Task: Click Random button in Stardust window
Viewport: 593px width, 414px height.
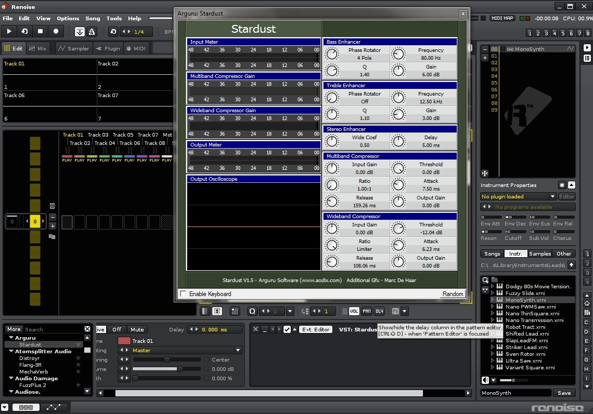Action: 453,294
